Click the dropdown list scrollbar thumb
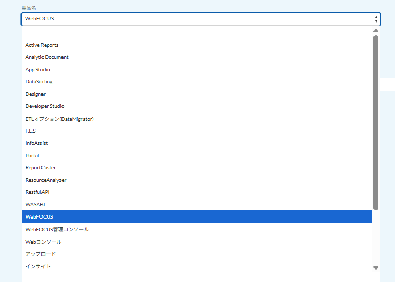The width and height of the screenshot is (395, 282). click(376, 123)
